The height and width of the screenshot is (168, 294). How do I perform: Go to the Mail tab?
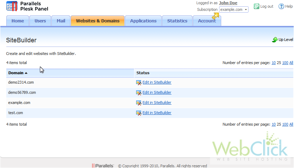click(61, 21)
